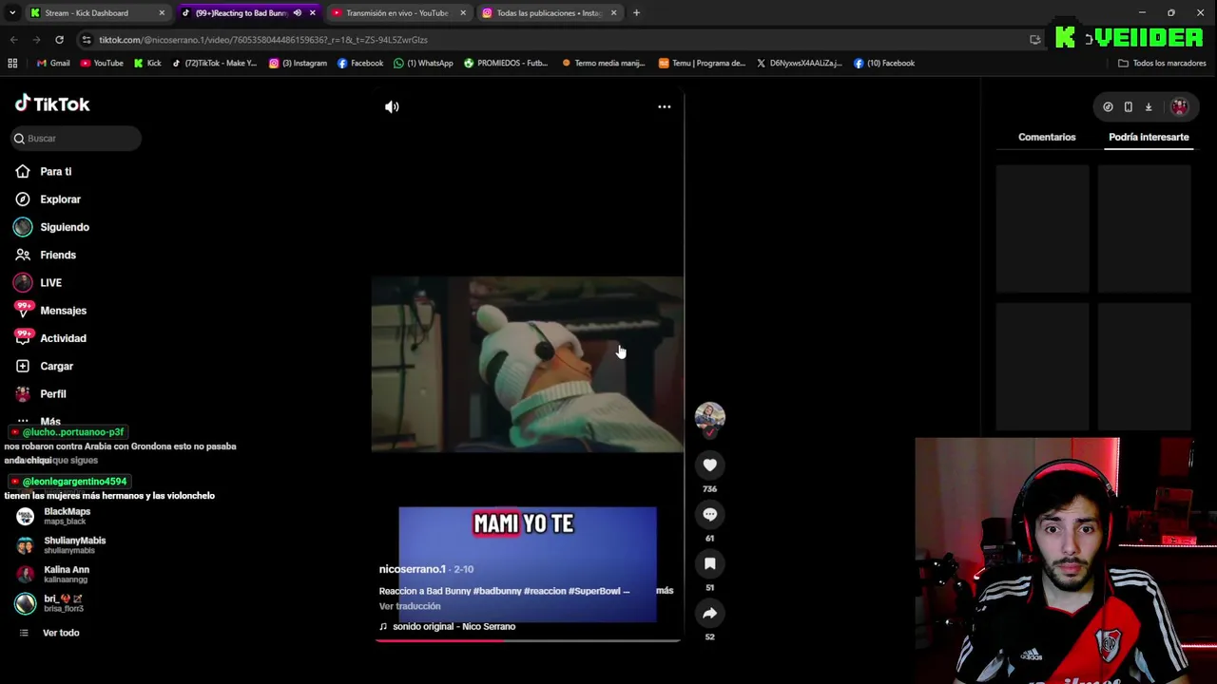Open YouTube bookmark
1217x684 pixels.
click(x=102, y=64)
